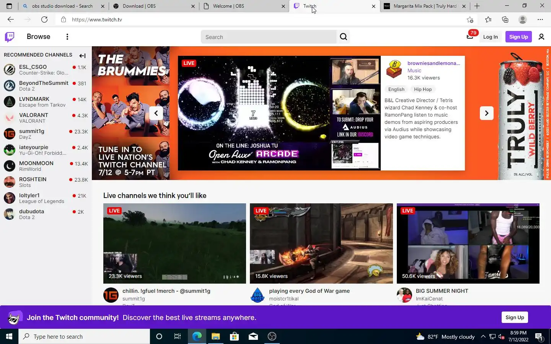551x344 pixels.
Task: Open ImKaiCenat channel name
Action: coord(429,299)
